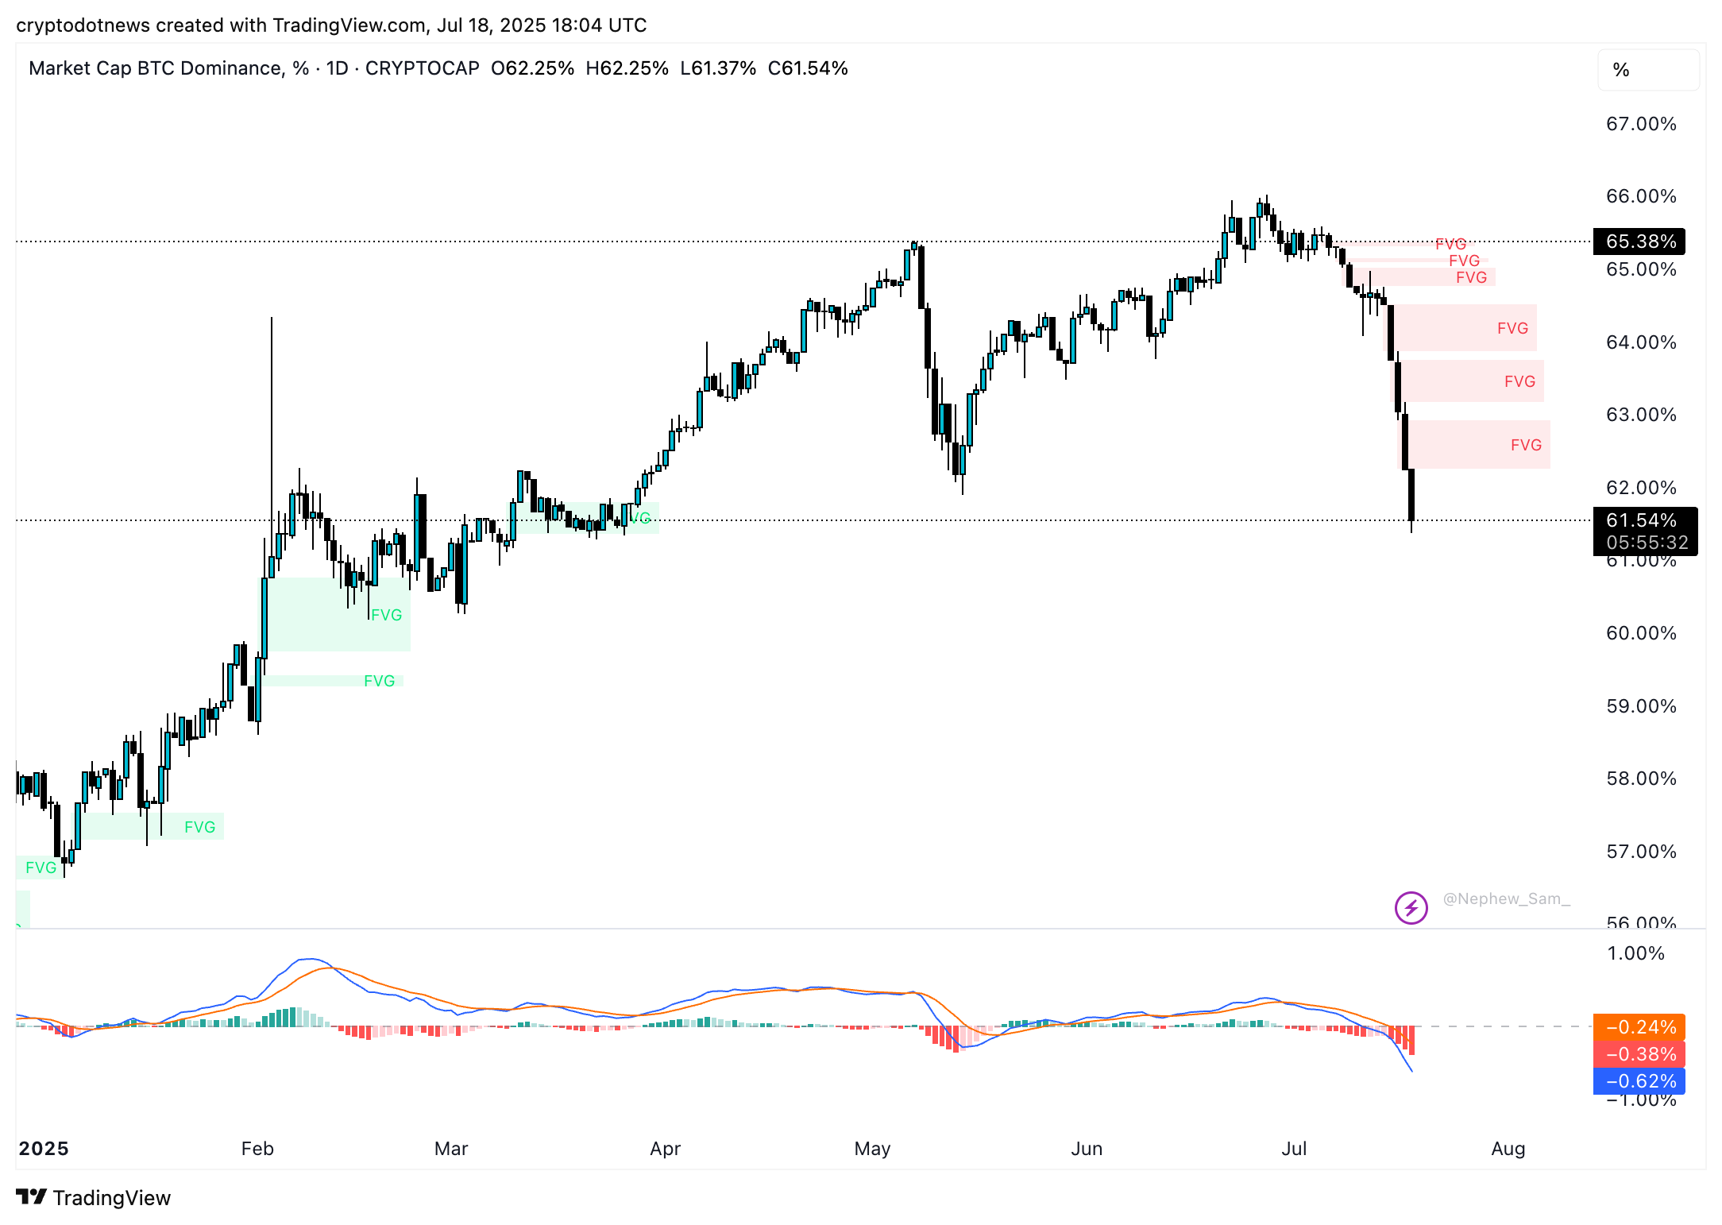This screenshot has width=1722, height=1225.
Task: Click the topmost red FVG label
Action: [x=1450, y=244]
